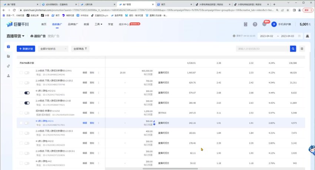This screenshot has width=315, height=170.
Task: Click the bell alert icon beside date range
Action: click(x=307, y=36)
